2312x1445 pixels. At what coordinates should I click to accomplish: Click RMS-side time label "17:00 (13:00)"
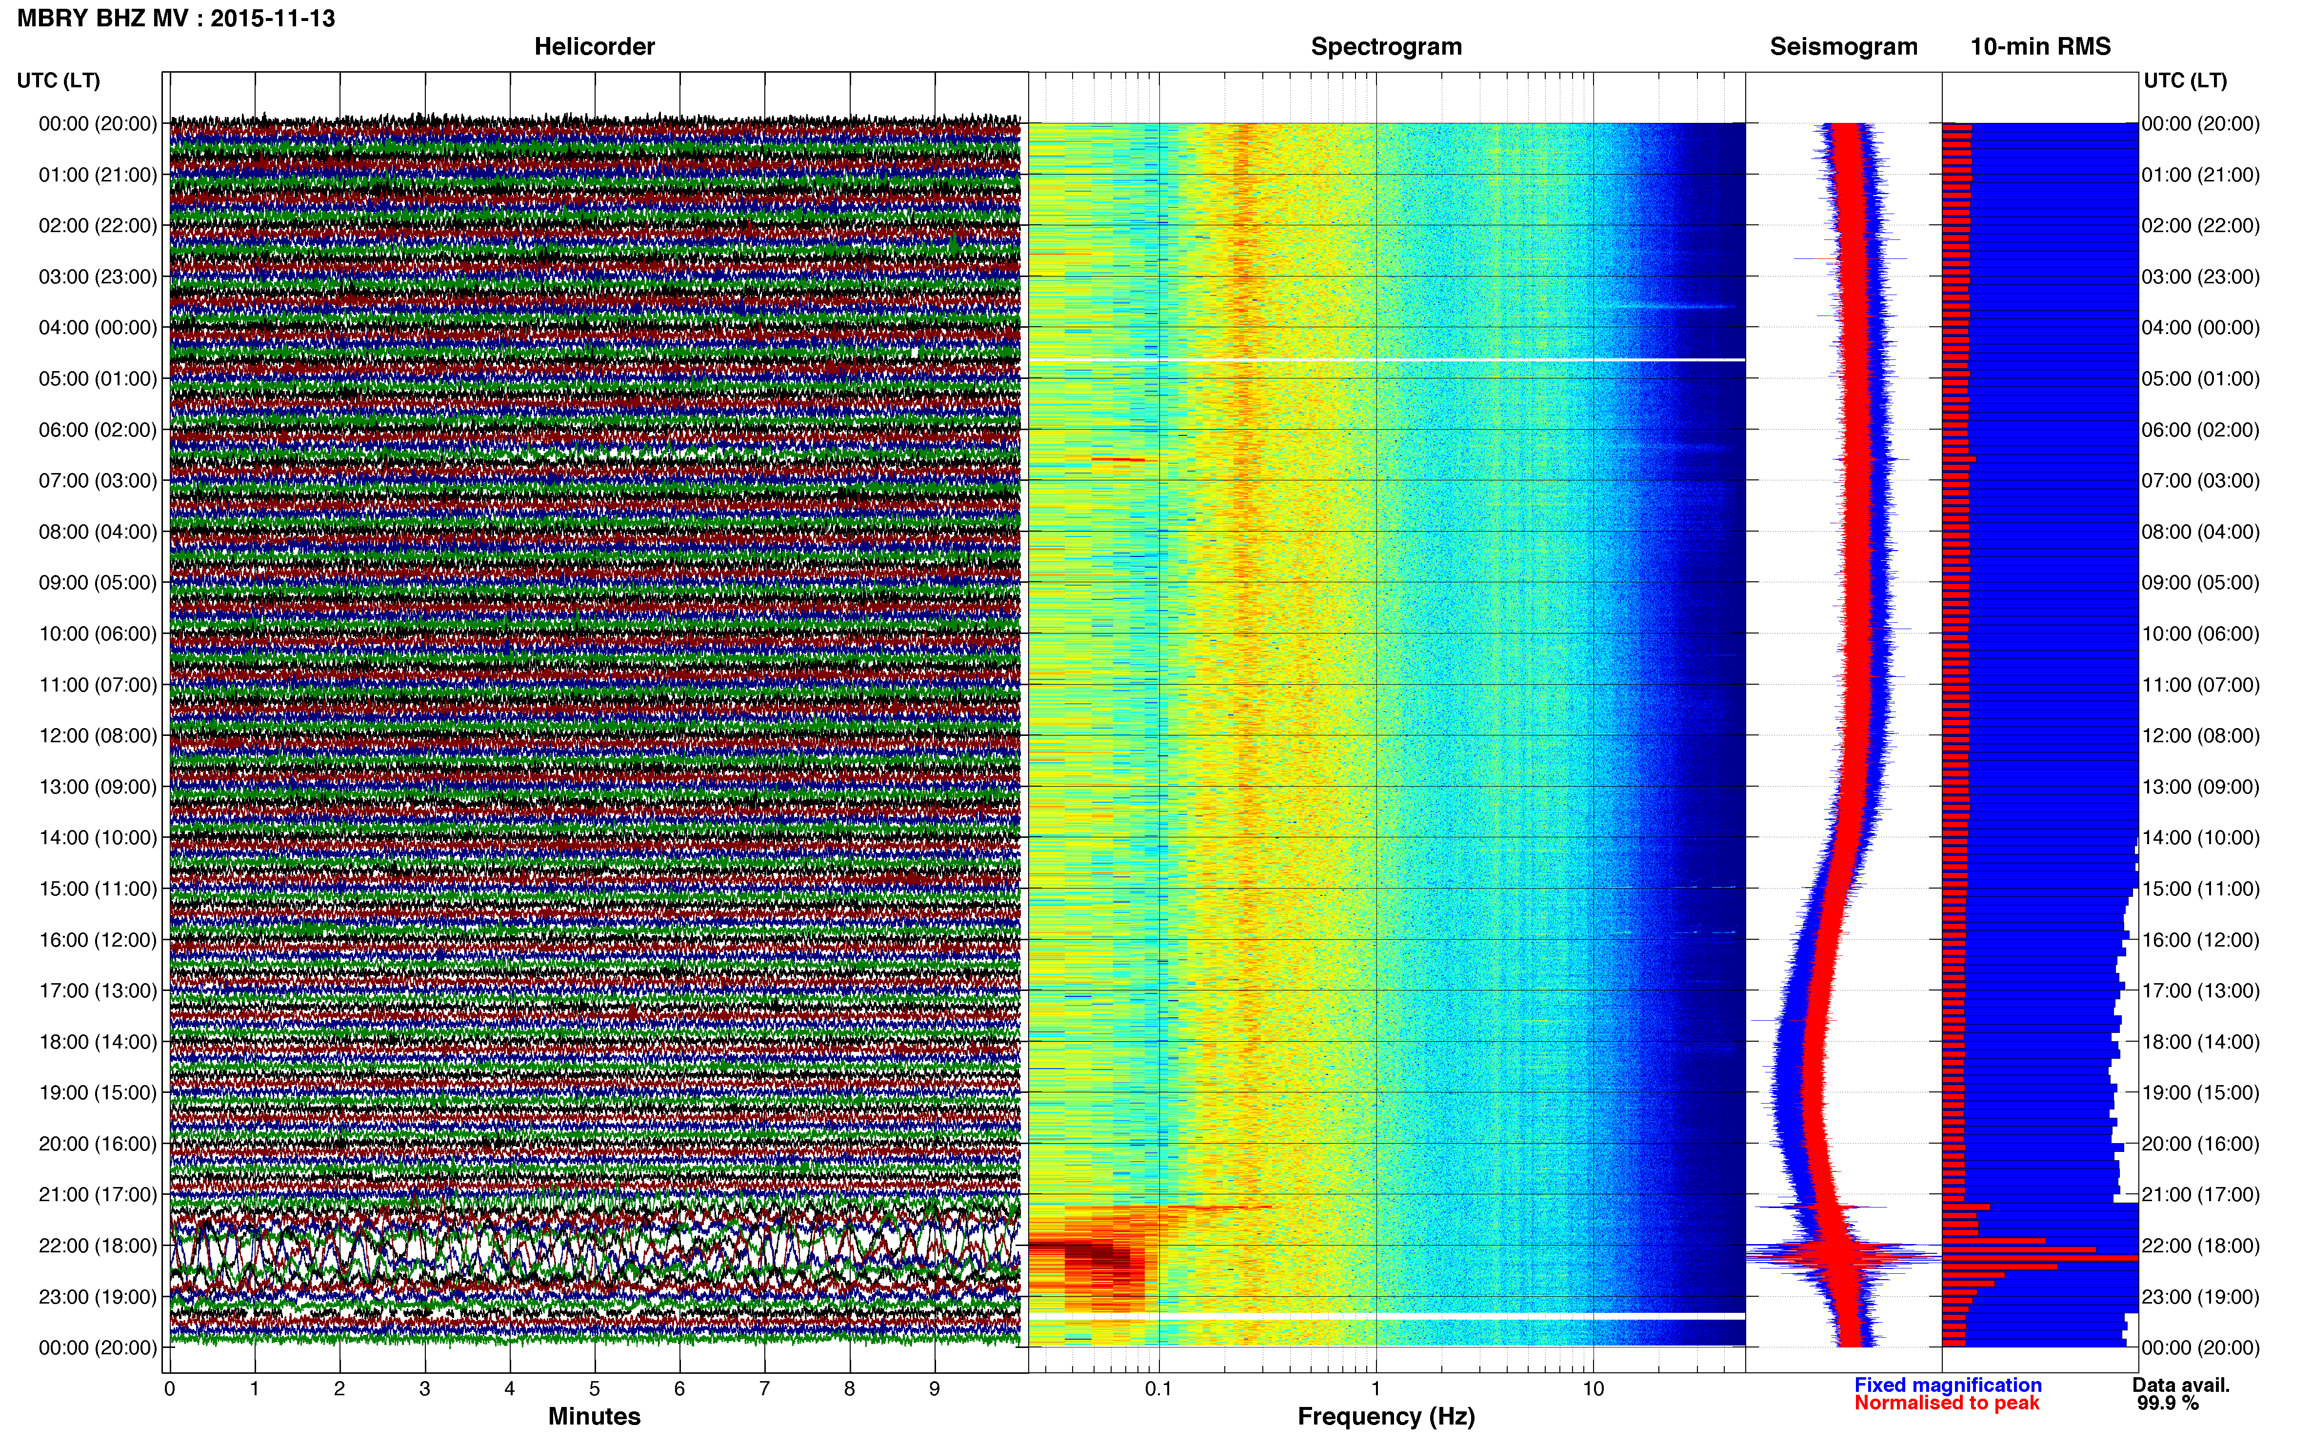click(2201, 991)
